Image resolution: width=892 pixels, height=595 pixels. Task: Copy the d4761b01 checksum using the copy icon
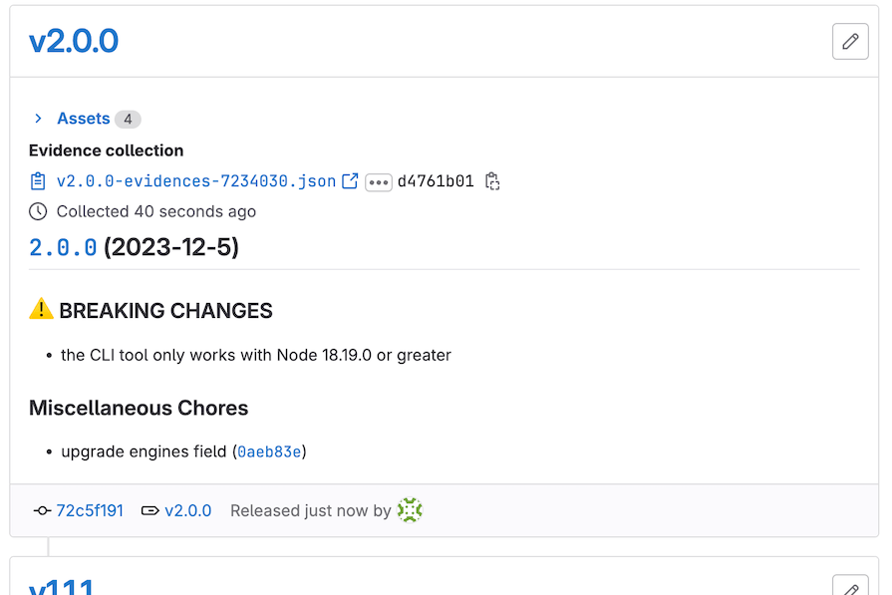coord(491,181)
